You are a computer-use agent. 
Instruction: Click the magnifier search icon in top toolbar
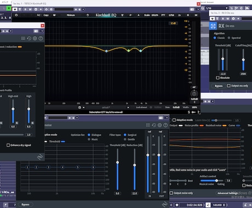[x=203, y=8]
